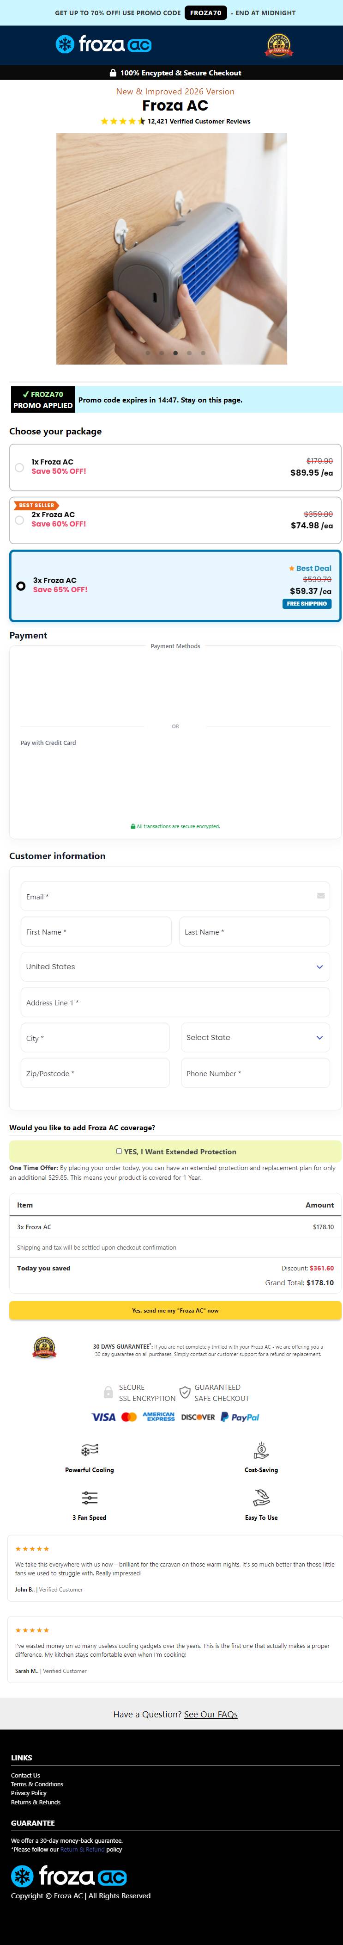Click the PayPal logo
The width and height of the screenshot is (343, 1945).
tap(240, 1417)
